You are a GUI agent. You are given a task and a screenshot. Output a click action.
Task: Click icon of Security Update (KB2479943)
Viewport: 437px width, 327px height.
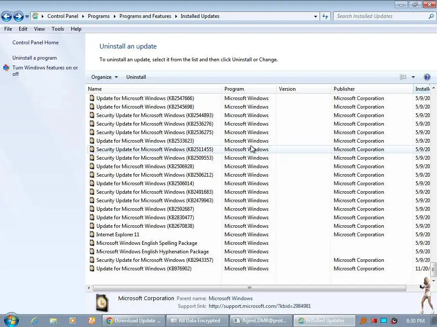point(92,201)
